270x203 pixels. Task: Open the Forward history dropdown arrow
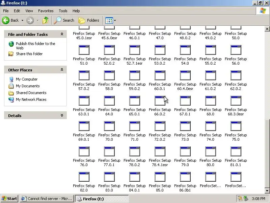(x=37, y=20)
